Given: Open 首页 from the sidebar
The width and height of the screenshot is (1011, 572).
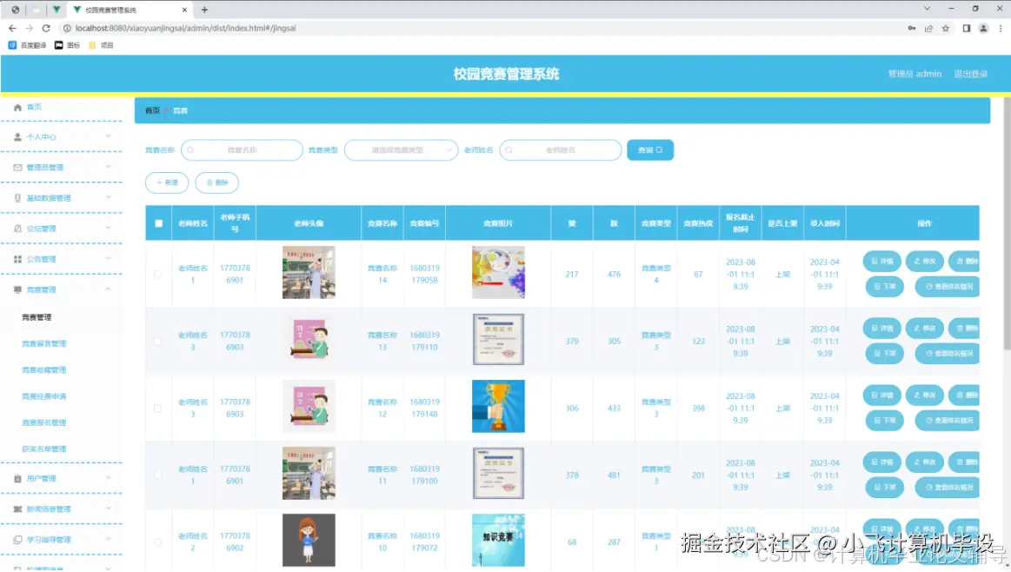Looking at the screenshot, I should point(35,106).
